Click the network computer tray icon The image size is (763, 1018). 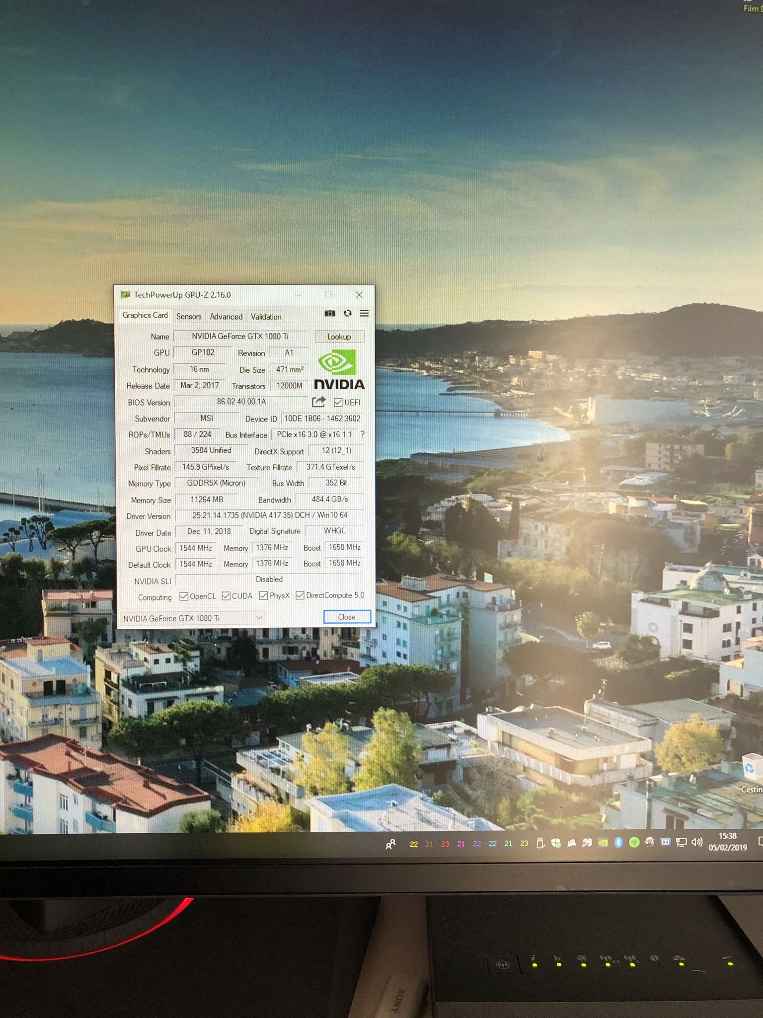click(682, 842)
